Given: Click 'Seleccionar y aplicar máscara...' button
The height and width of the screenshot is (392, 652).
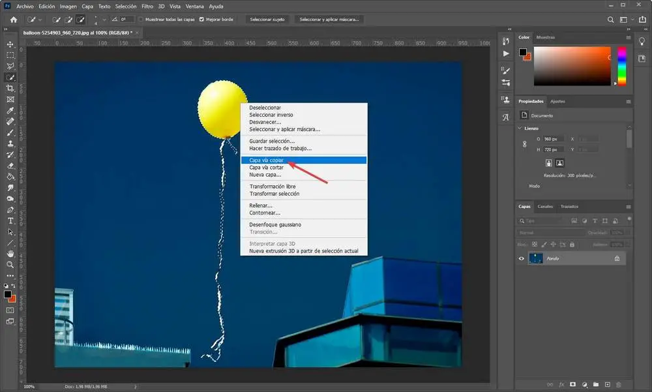Looking at the screenshot, I should point(329,20).
